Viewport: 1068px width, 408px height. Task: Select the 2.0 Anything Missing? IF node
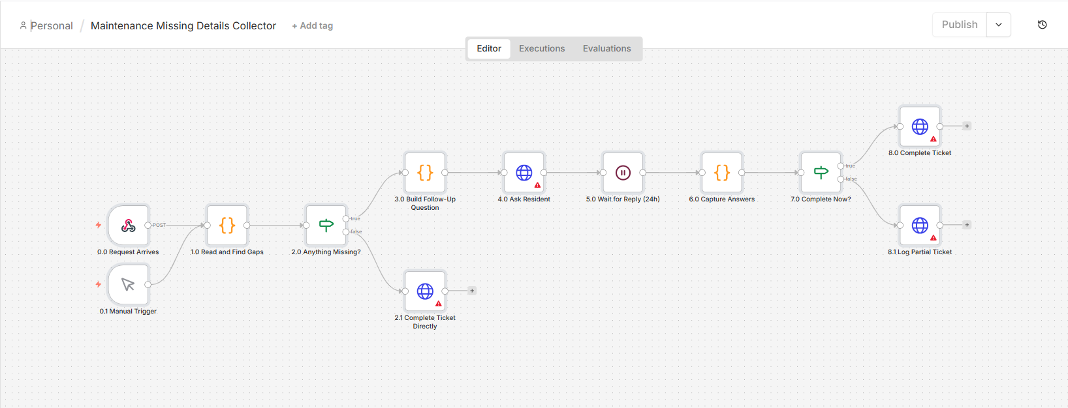click(326, 226)
